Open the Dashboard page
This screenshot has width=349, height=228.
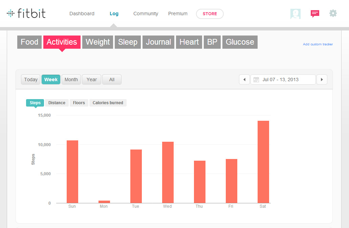tap(82, 14)
